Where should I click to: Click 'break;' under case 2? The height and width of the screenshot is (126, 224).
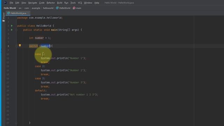click(45, 74)
